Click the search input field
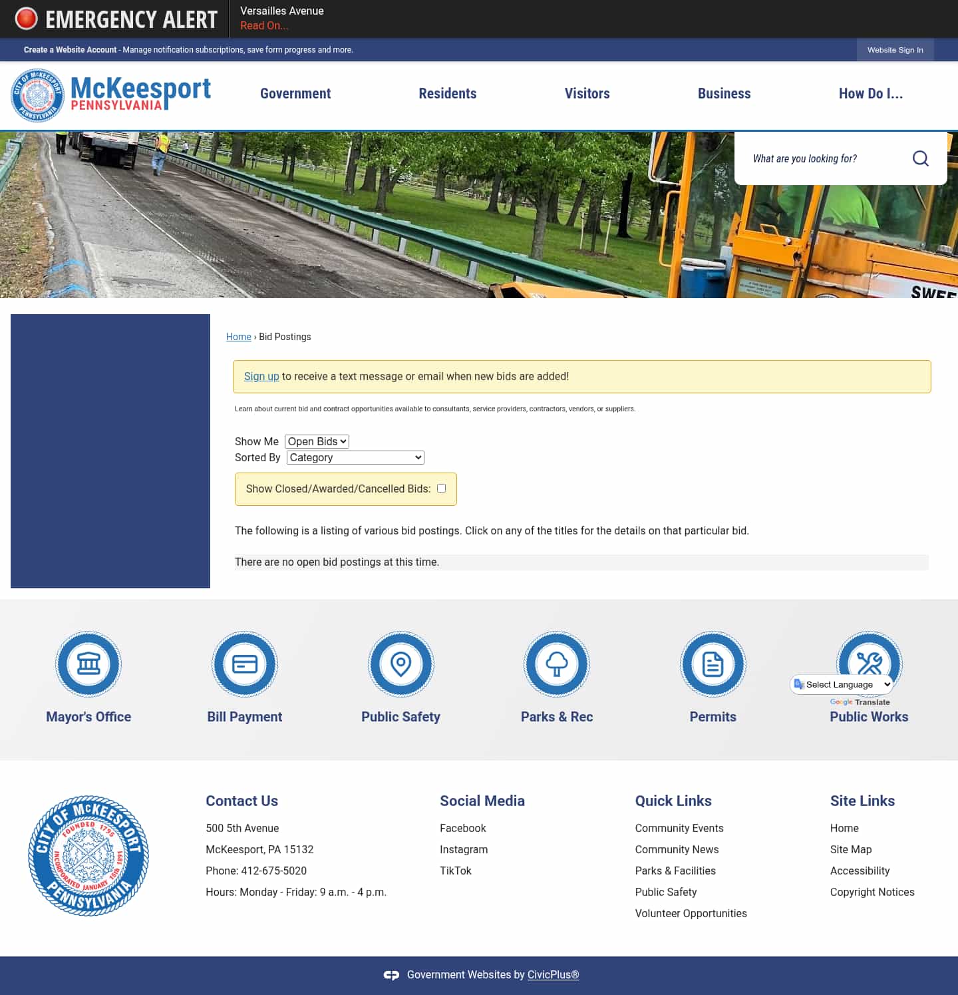The width and height of the screenshot is (958, 995). point(818,158)
